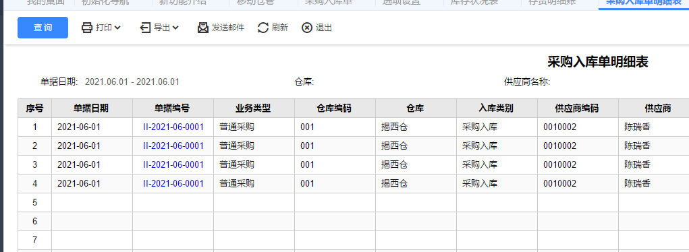Click the 供应商 column header
The image size is (689, 252).
653,108
